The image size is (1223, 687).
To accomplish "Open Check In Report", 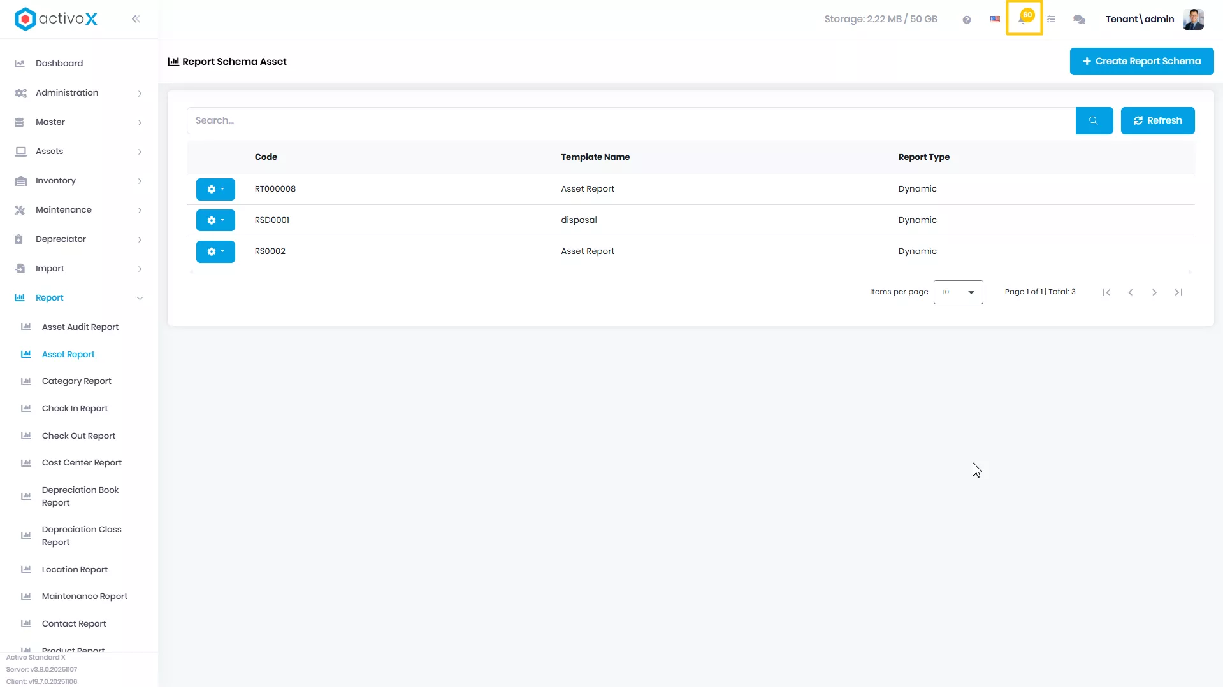I will [75, 409].
